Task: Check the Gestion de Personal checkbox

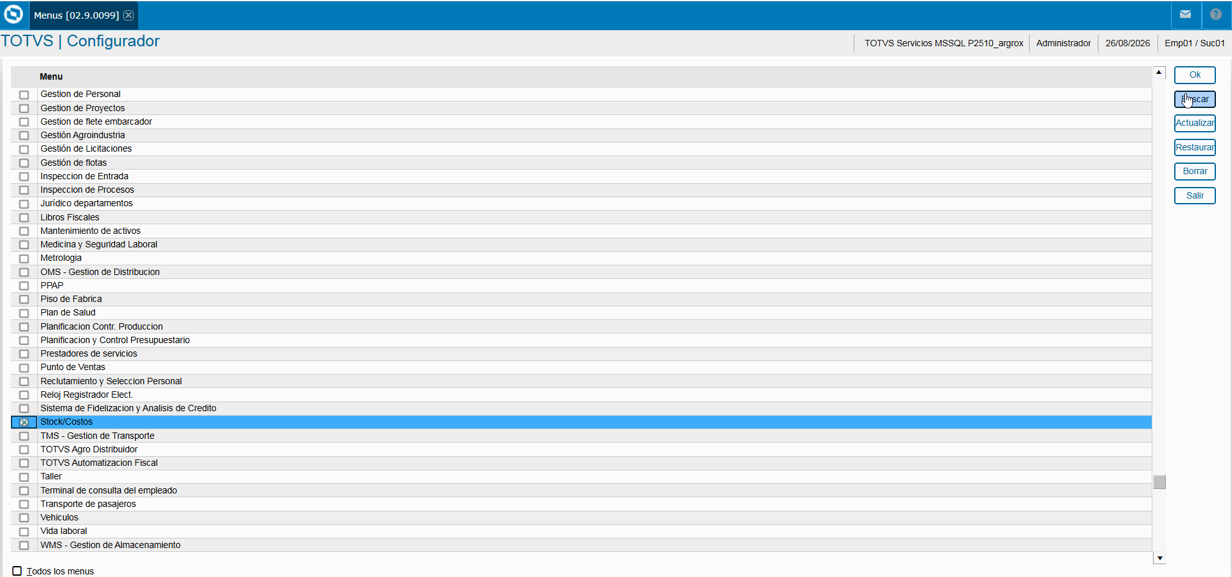Action: (x=24, y=94)
